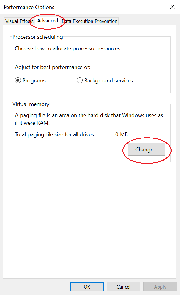The height and width of the screenshot is (295, 180).
Task: Select the Advanced tab
Action: (x=47, y=21)
